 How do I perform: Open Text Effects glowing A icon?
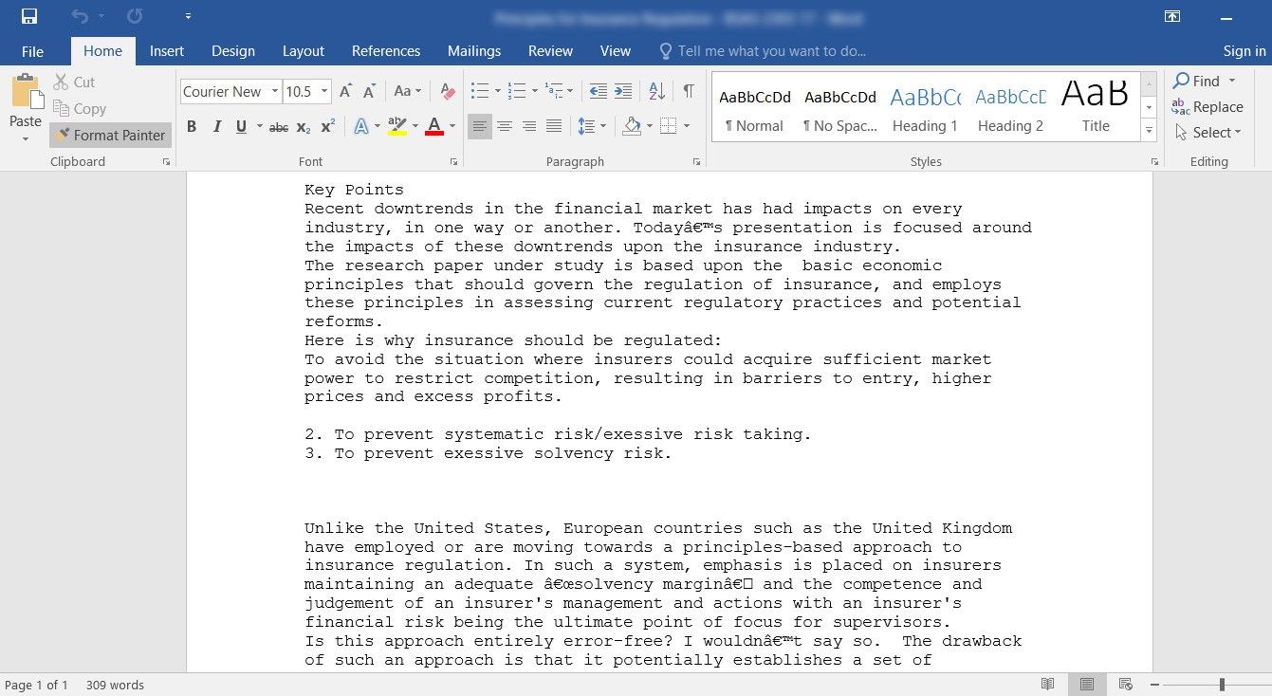tap(361, 126)
